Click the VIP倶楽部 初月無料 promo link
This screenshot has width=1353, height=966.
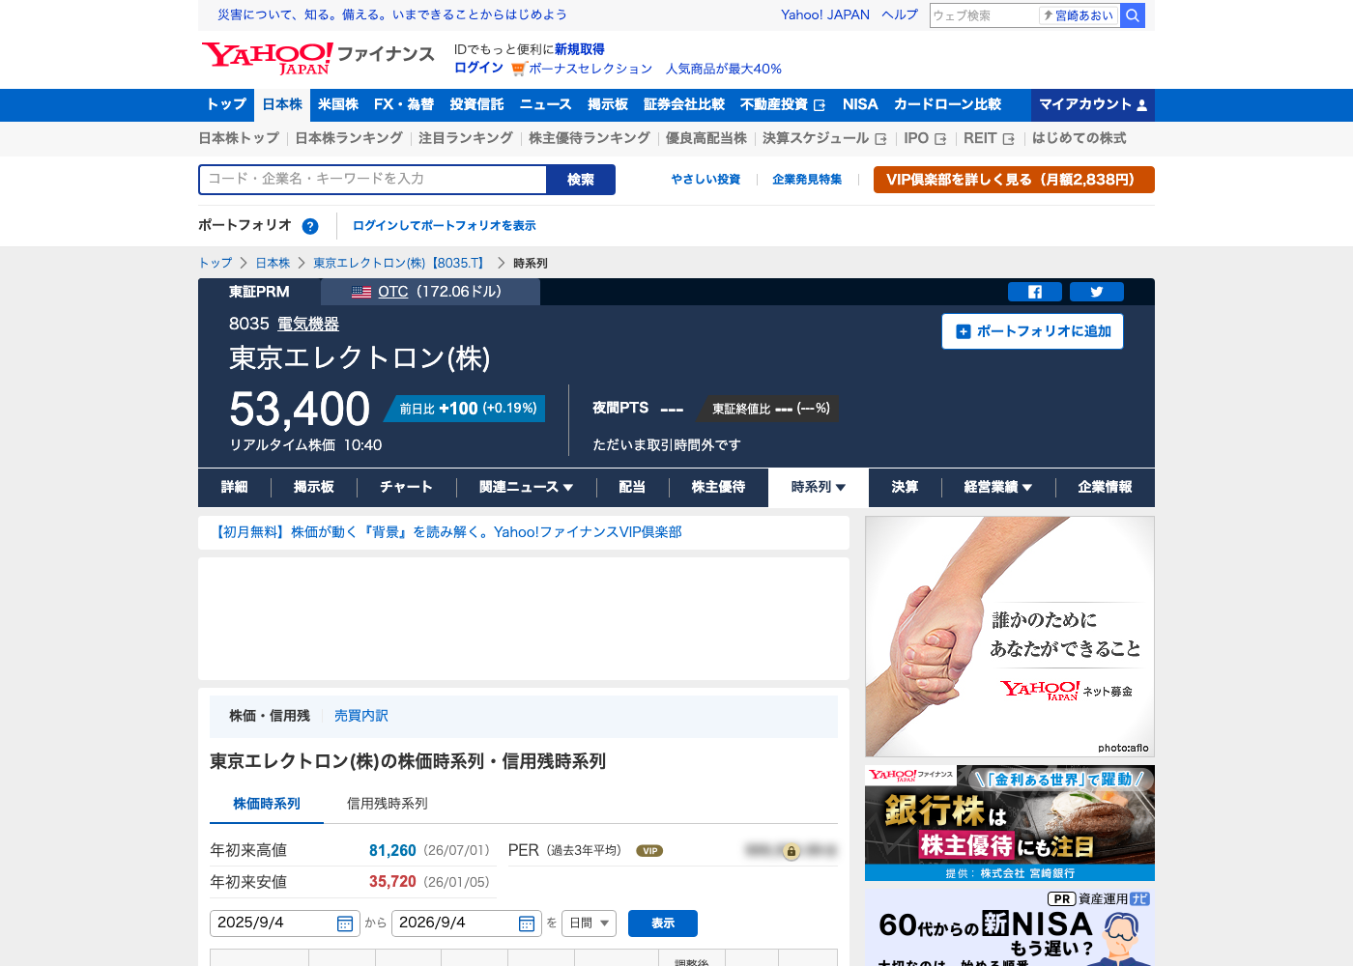click(x=446, y=532)
